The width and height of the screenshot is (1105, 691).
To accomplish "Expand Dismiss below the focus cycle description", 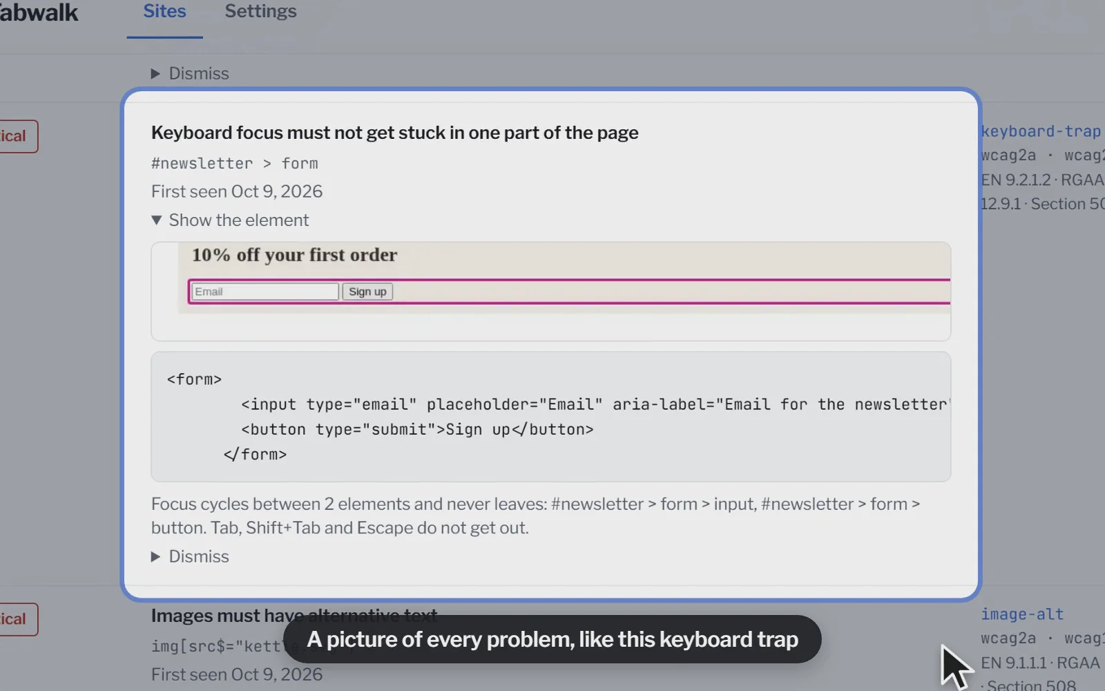I will [190, 556].
